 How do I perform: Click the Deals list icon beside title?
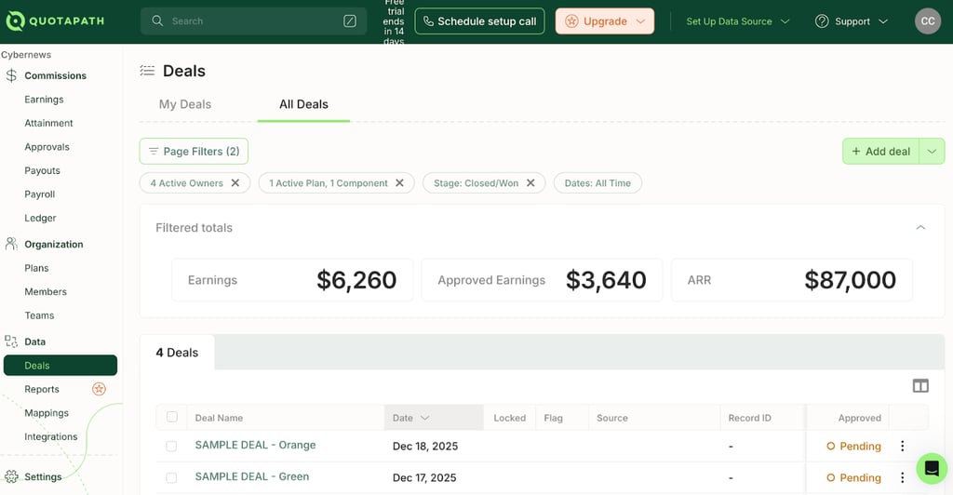(x=147, y=71)
